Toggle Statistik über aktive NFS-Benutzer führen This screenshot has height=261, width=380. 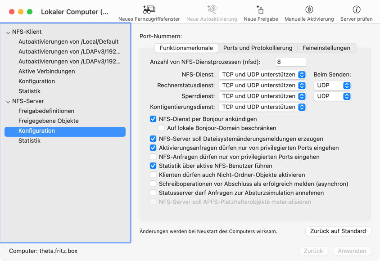153,166
